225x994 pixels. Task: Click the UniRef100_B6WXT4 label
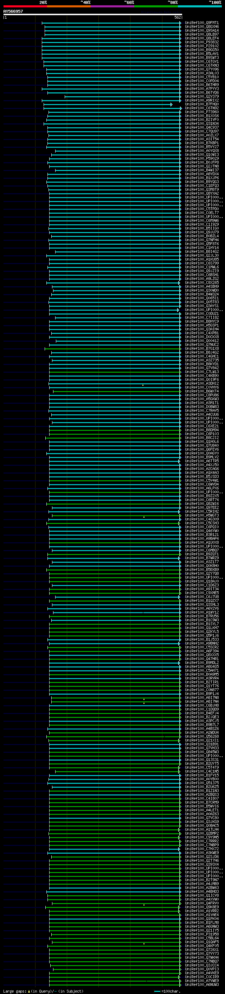pyautogui.click(x=201, y=391)
